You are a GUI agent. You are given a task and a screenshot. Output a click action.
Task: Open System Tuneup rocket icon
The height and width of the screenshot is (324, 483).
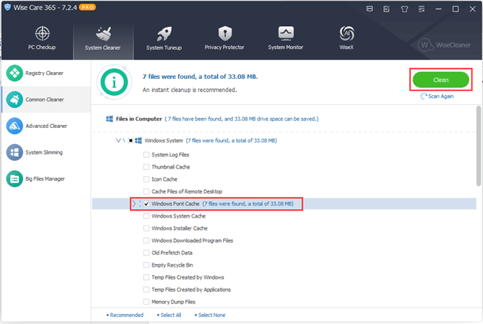coord(164,34)
